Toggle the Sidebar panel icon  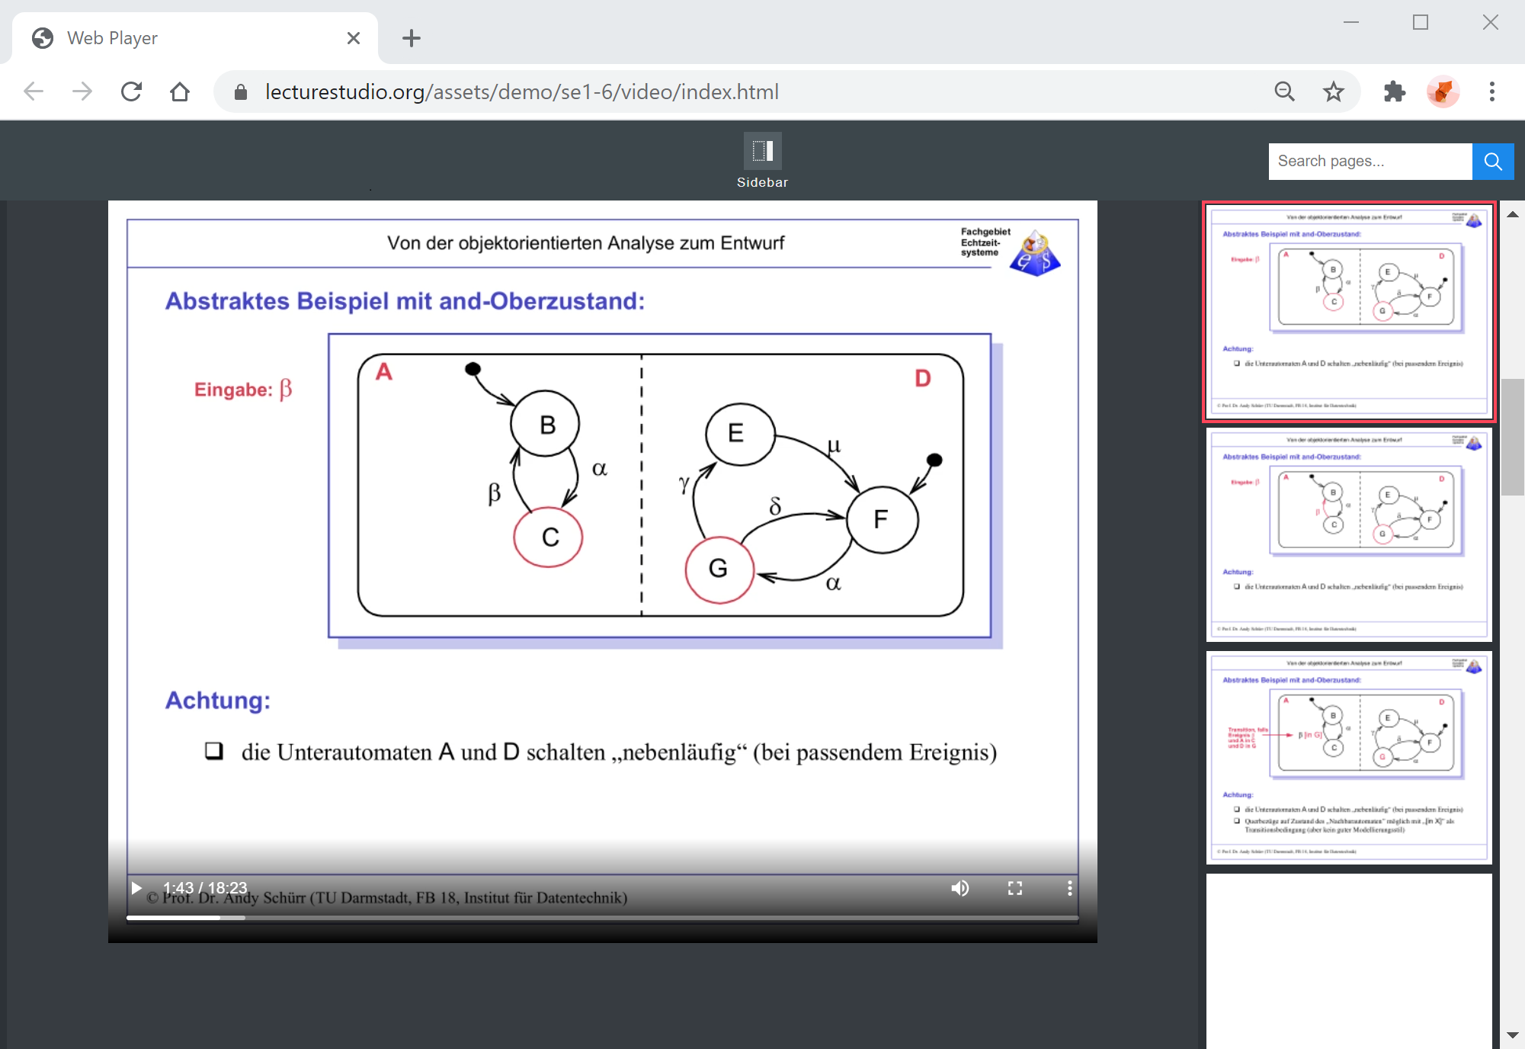pos(762,151)
